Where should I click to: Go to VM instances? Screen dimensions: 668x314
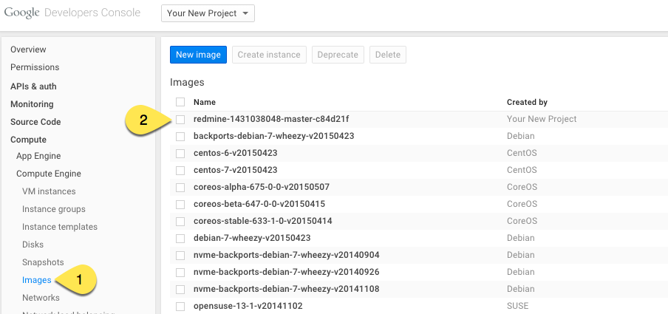pos(49,191)
